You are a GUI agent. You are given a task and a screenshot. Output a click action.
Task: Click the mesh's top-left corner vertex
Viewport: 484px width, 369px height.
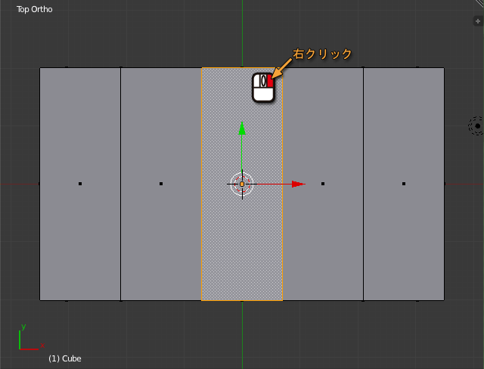[x=40, y=68]
